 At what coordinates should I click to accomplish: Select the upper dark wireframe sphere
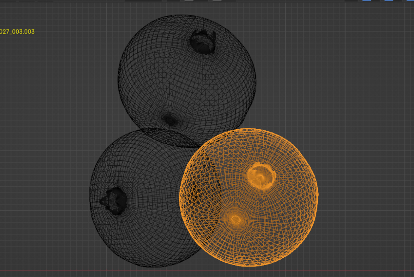[187, 81]
